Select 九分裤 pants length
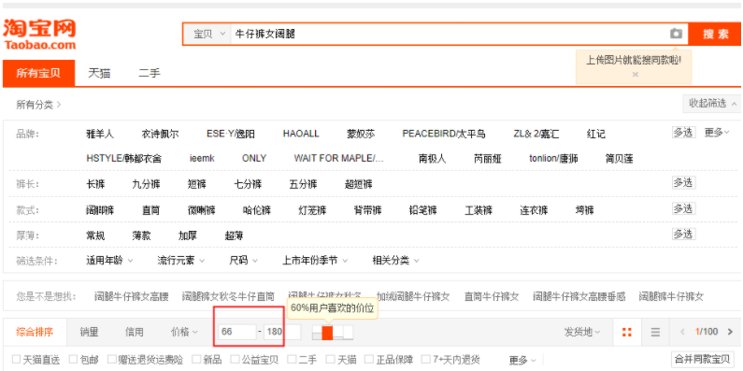 [146, 184]
